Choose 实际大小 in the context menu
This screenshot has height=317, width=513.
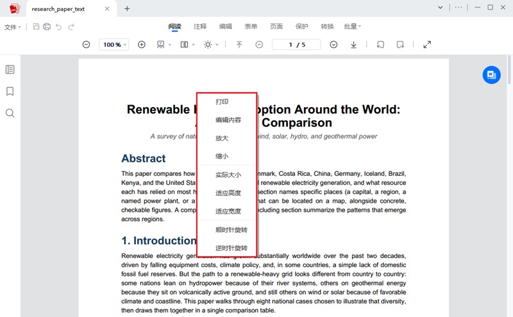[227, 175]
